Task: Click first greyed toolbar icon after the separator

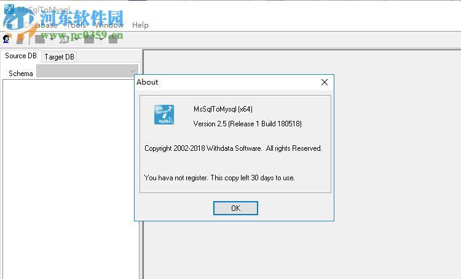Action: pyautogui.click(x=40, y=39)
